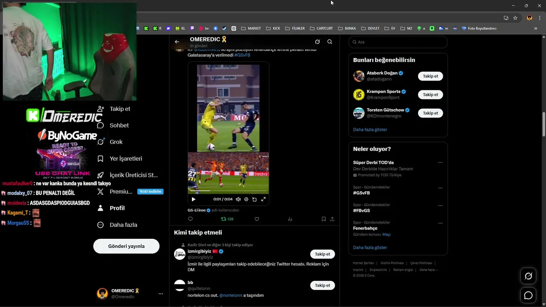Open the FİLMLER bookmarks folder
Image resolution: width=546 pixels, height=307 pixels.
(x=295, y=29)
